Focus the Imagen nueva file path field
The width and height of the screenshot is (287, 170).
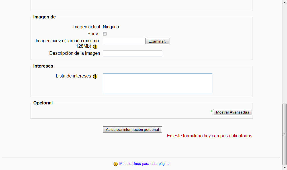[x=124, y=41]
